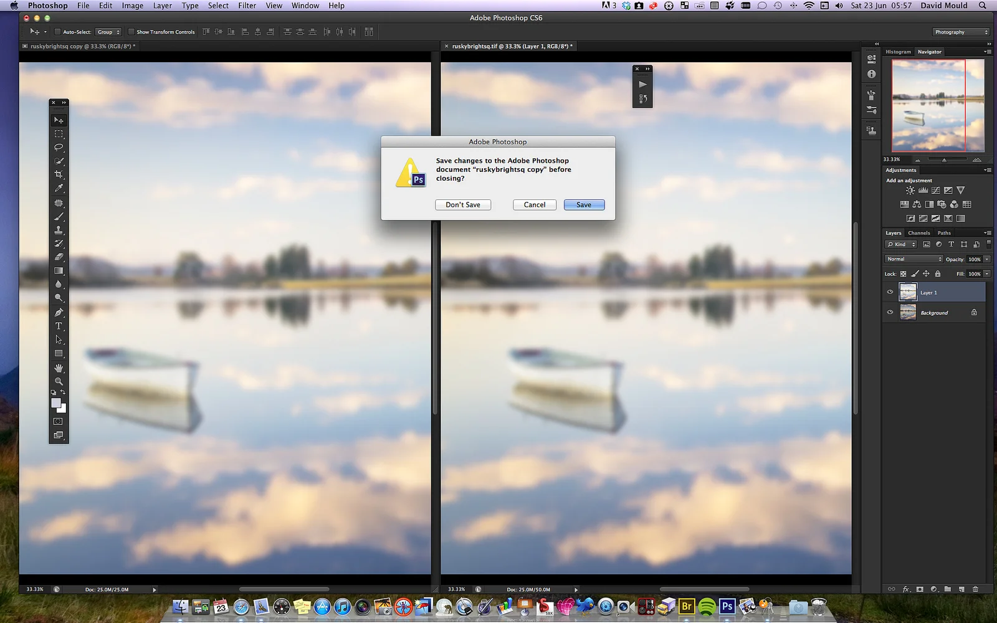Viewport: 997px width, 623px height.
Task: Open the Layers panel flyout menu
Action: (x=988, y=233)
